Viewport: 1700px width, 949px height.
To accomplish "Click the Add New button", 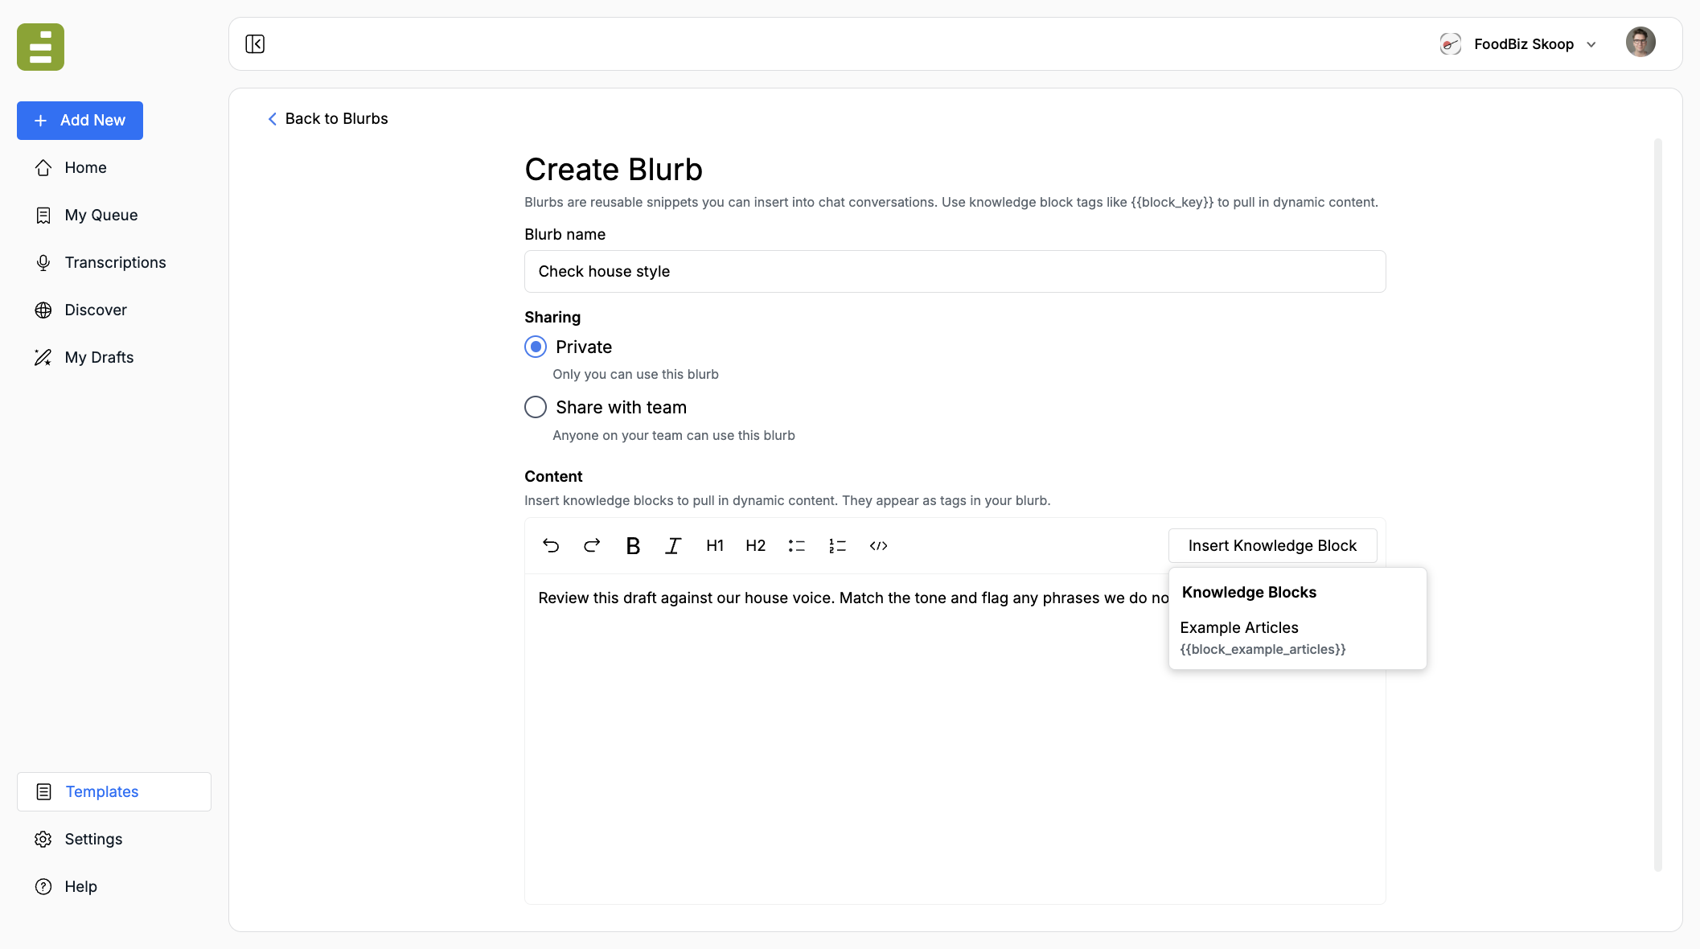I will (80, 120).
